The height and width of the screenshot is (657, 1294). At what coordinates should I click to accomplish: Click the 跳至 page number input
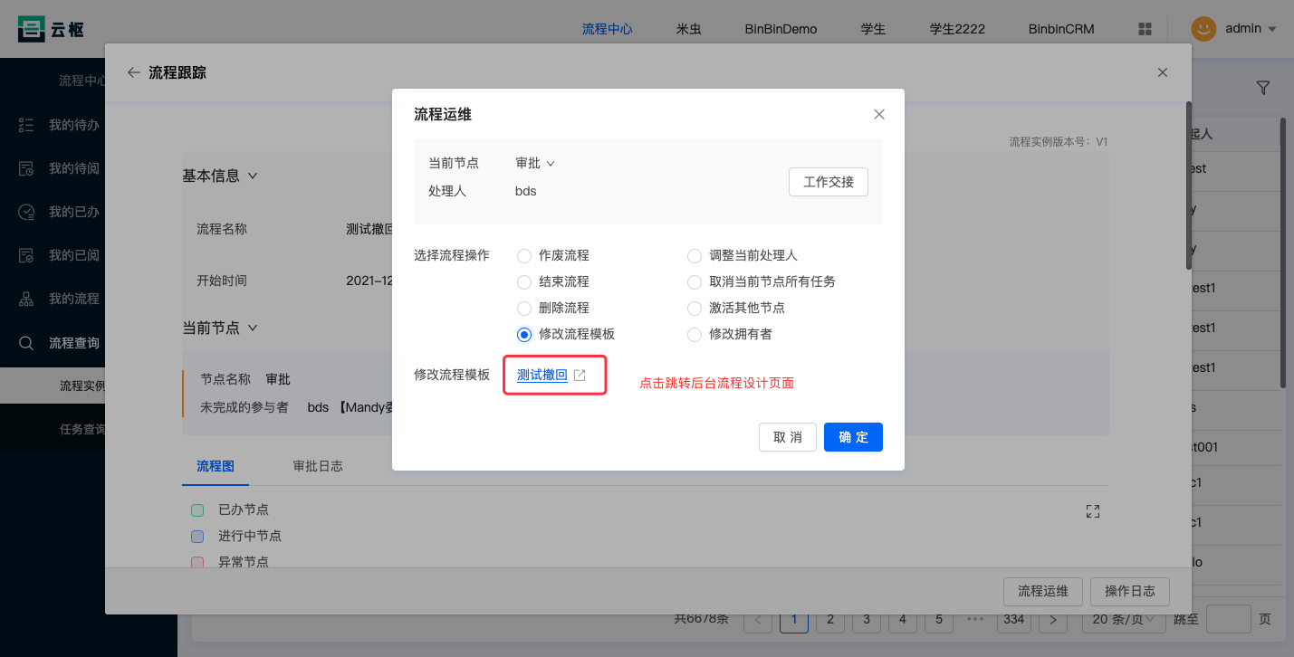(x=1229, y=620)
